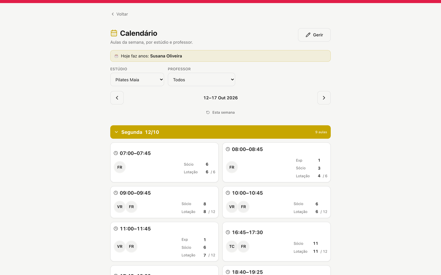
Task: Click the Gerir button
Action: (x=314, y=35)
